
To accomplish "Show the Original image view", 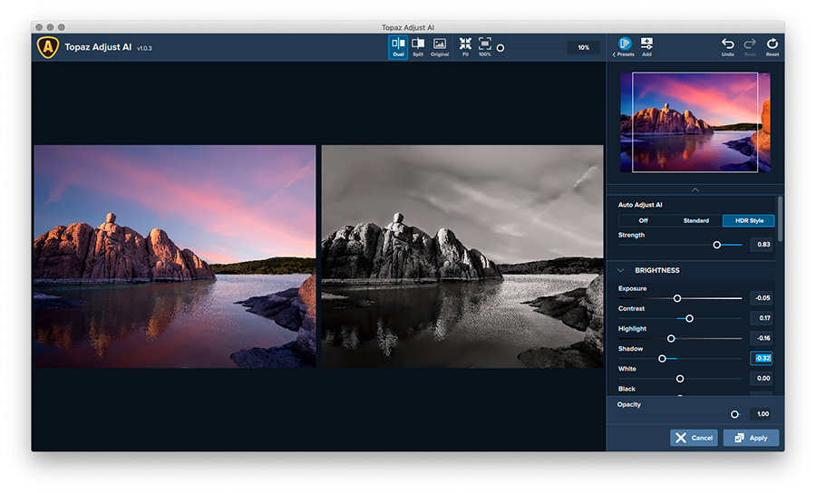I will point(440,46).
